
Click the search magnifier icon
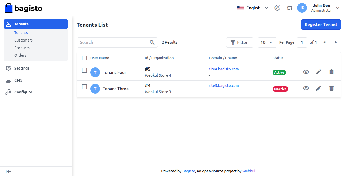coord(152,42)
